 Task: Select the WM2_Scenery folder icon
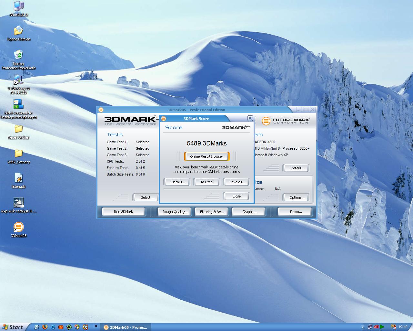[18, 156]
